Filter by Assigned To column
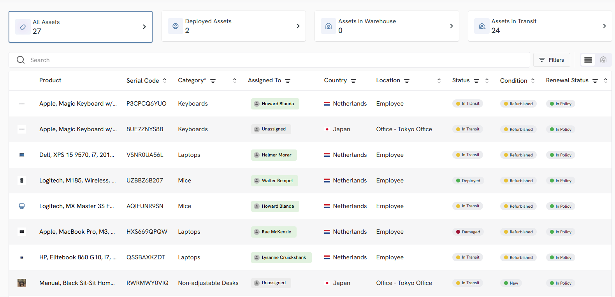This screenshot has width=615, height=297. (x=288, y=81)
